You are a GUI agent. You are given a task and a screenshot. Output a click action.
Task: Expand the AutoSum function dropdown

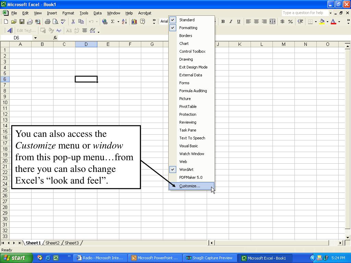[x=118, y=22]
